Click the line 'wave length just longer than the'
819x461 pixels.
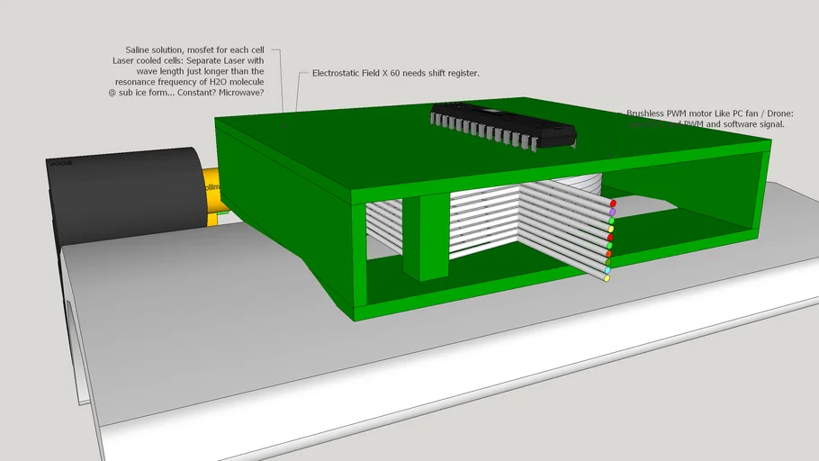(x=200, y=71)
